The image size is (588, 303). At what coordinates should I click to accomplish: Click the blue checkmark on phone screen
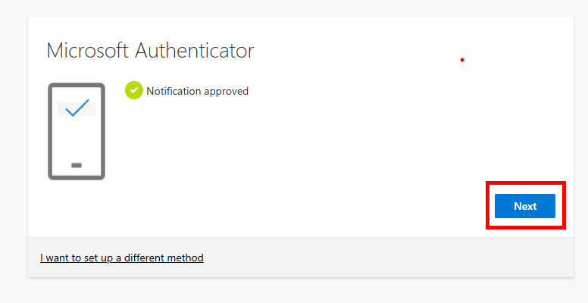click(x=77, y=108)
